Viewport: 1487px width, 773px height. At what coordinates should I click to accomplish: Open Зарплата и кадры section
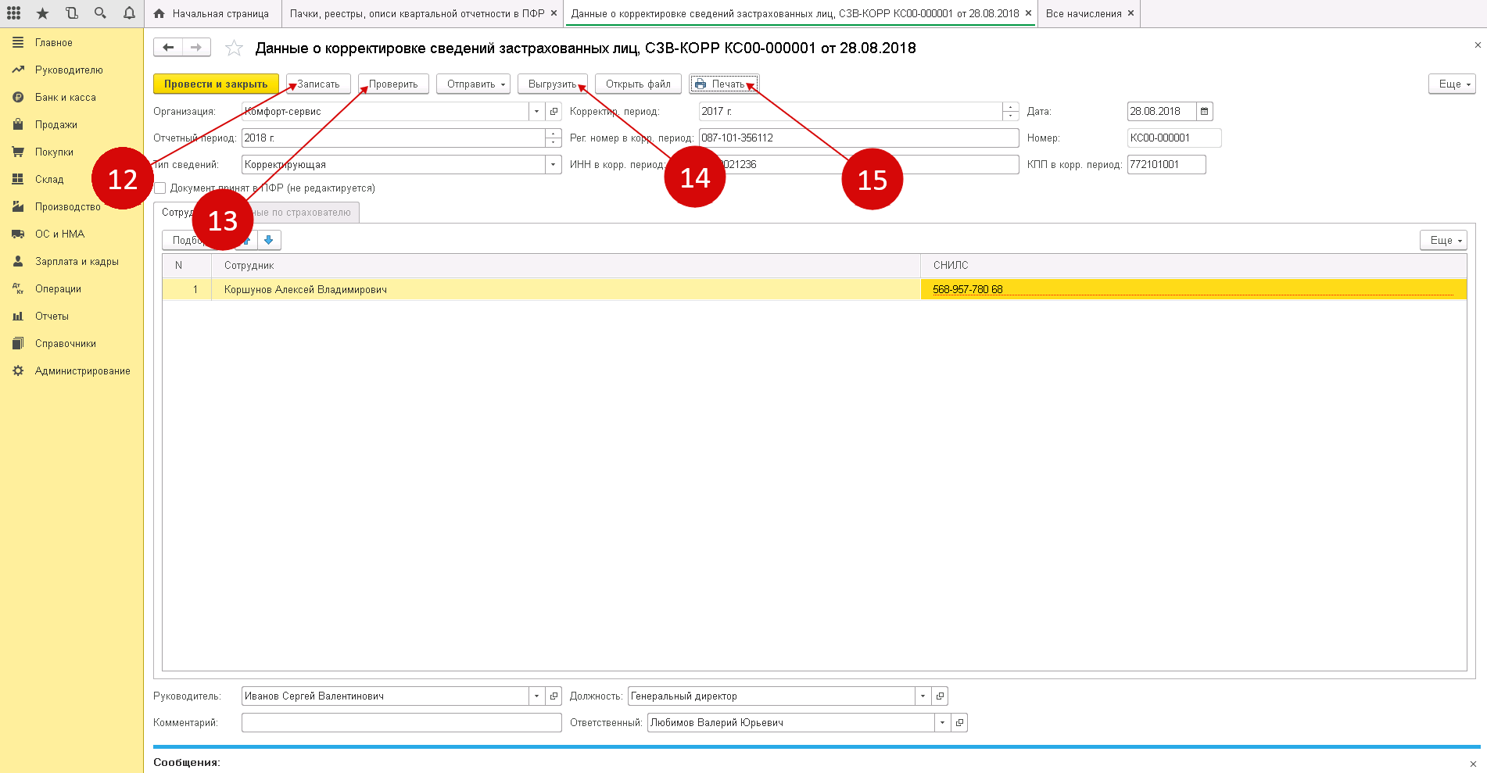click(77, 262)
